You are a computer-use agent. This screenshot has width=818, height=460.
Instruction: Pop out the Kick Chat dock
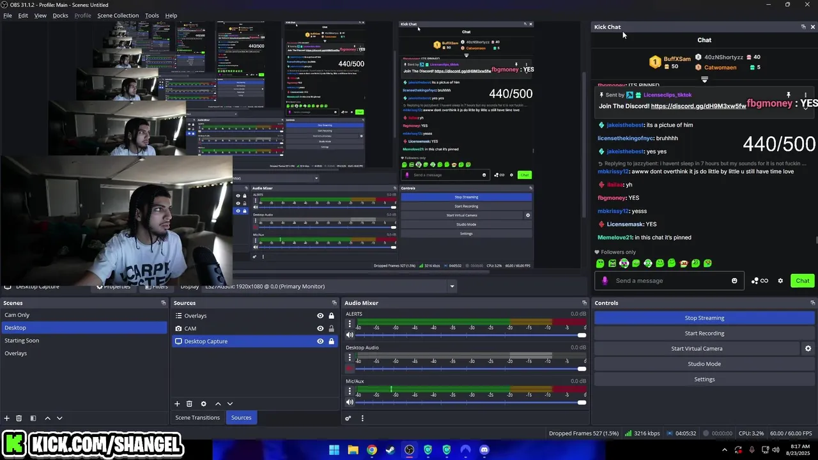tap(803, 27)
